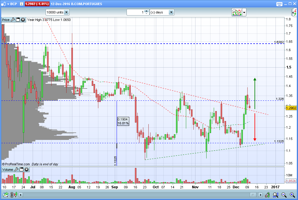This screenshot has height=200, width=298.
Task: Select the 1.1325 support line label
Action: (x=279, y=141)
